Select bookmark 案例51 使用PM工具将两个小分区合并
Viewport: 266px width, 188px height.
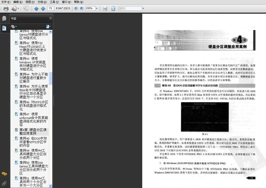point(33,182)
